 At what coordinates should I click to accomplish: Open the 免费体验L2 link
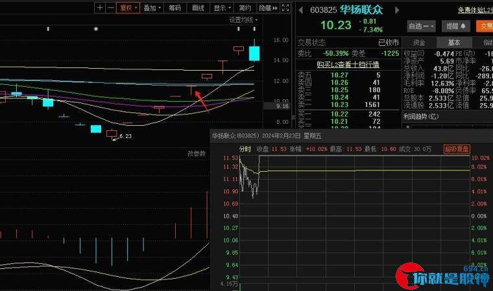(x=475, y=10)
